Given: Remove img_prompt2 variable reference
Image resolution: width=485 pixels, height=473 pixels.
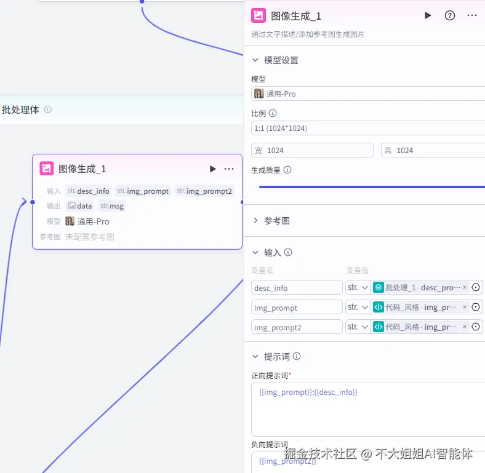Looking at the screenshot, I should (464, 327).
